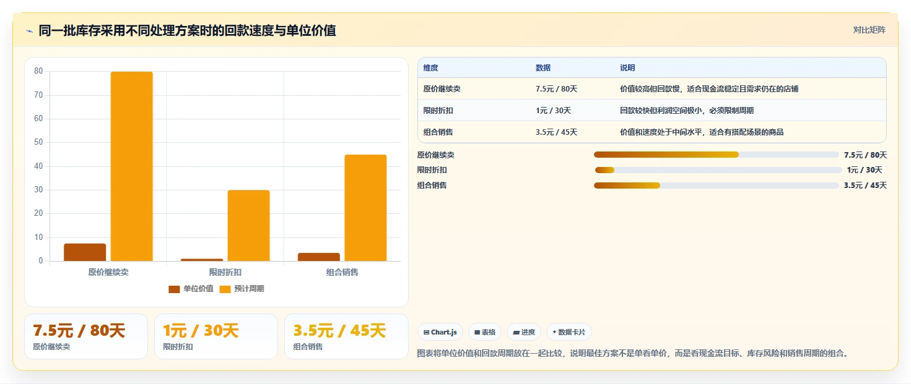Click the 限时折扣 progress bar
This screenshot has height=384, width=911.
pos(718,170)
